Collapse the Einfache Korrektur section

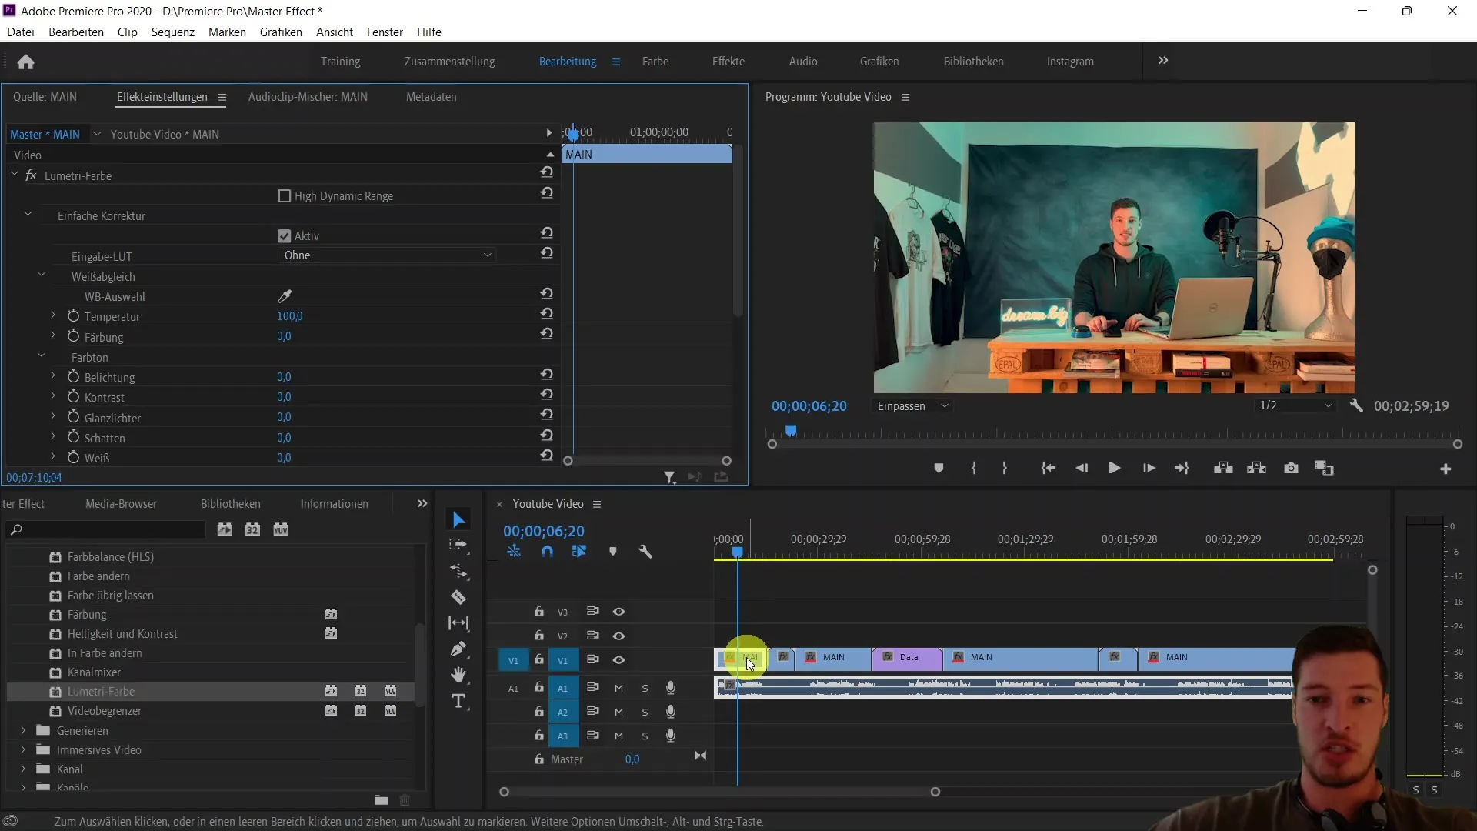(28, 215)
